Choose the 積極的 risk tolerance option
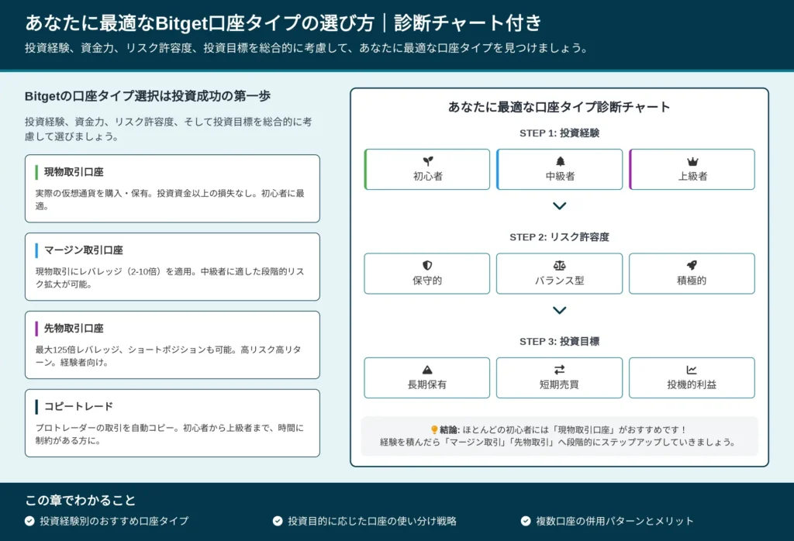 pos(692,274)
